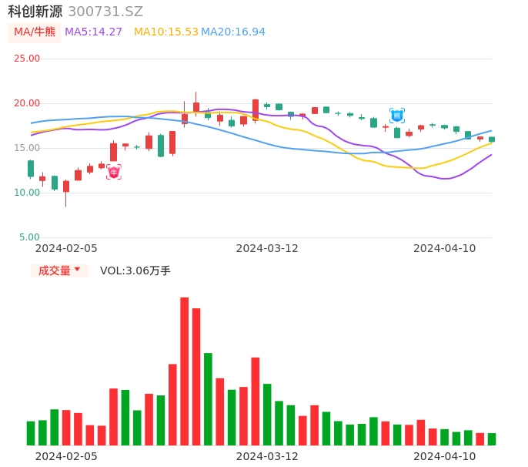Click the tallest red volume bar

tap(185, 371)
